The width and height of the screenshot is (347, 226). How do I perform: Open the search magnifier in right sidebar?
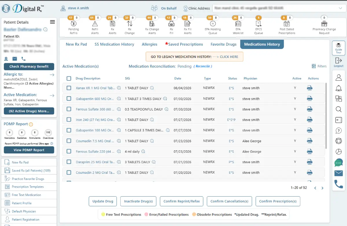click(339, 109)
